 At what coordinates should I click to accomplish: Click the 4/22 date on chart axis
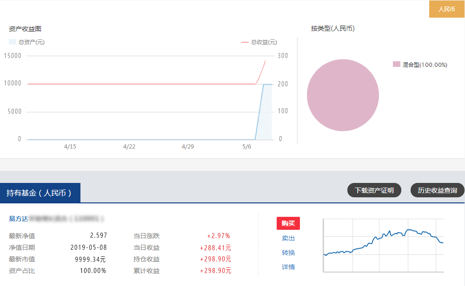[129, 146]
